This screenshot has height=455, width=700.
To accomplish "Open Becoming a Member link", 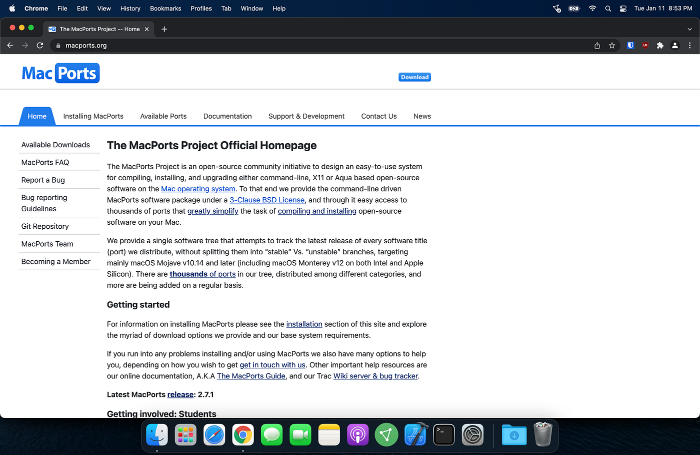I will (56, 261).
